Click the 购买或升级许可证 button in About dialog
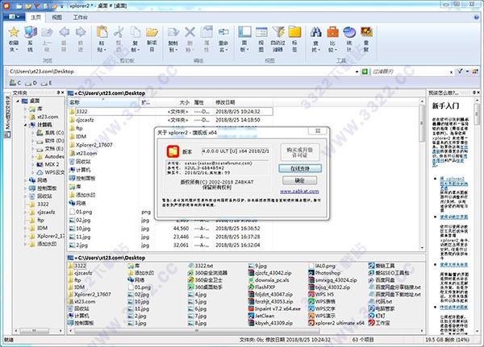Image resolution: width=484 pixels, height=347 pixels. point(299,152)
